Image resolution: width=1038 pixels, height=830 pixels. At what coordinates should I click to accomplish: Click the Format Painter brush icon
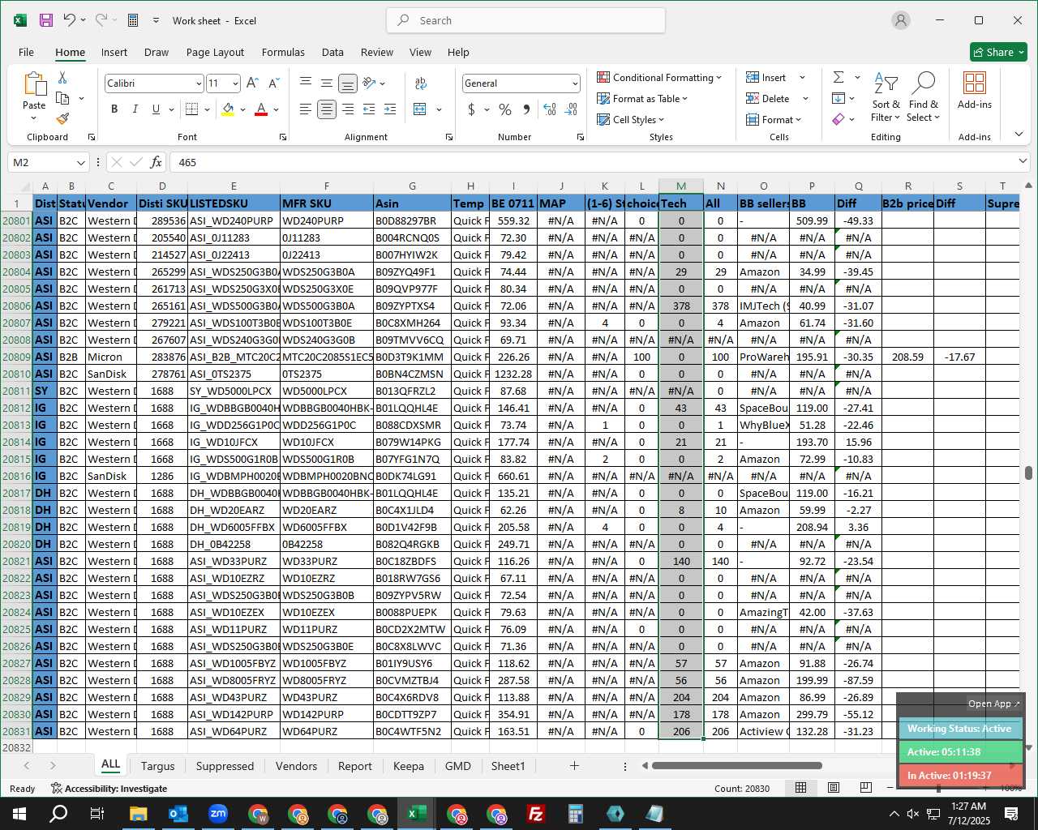click(x=62, y=118)
